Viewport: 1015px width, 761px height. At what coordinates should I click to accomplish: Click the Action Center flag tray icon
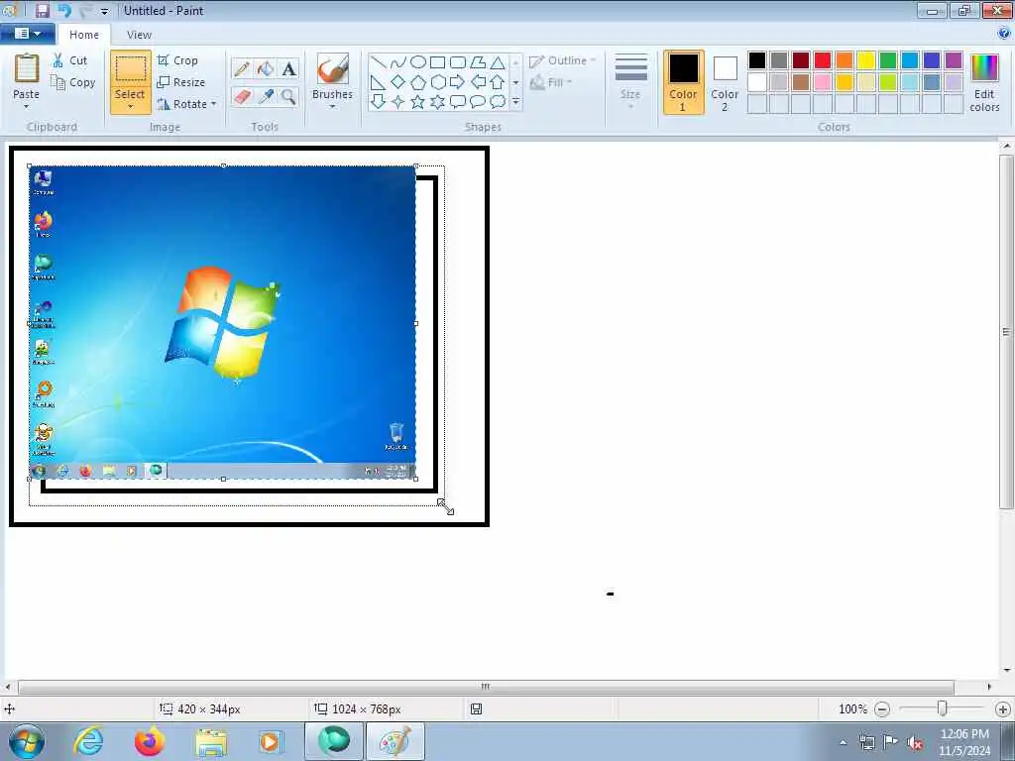point(891,742)
